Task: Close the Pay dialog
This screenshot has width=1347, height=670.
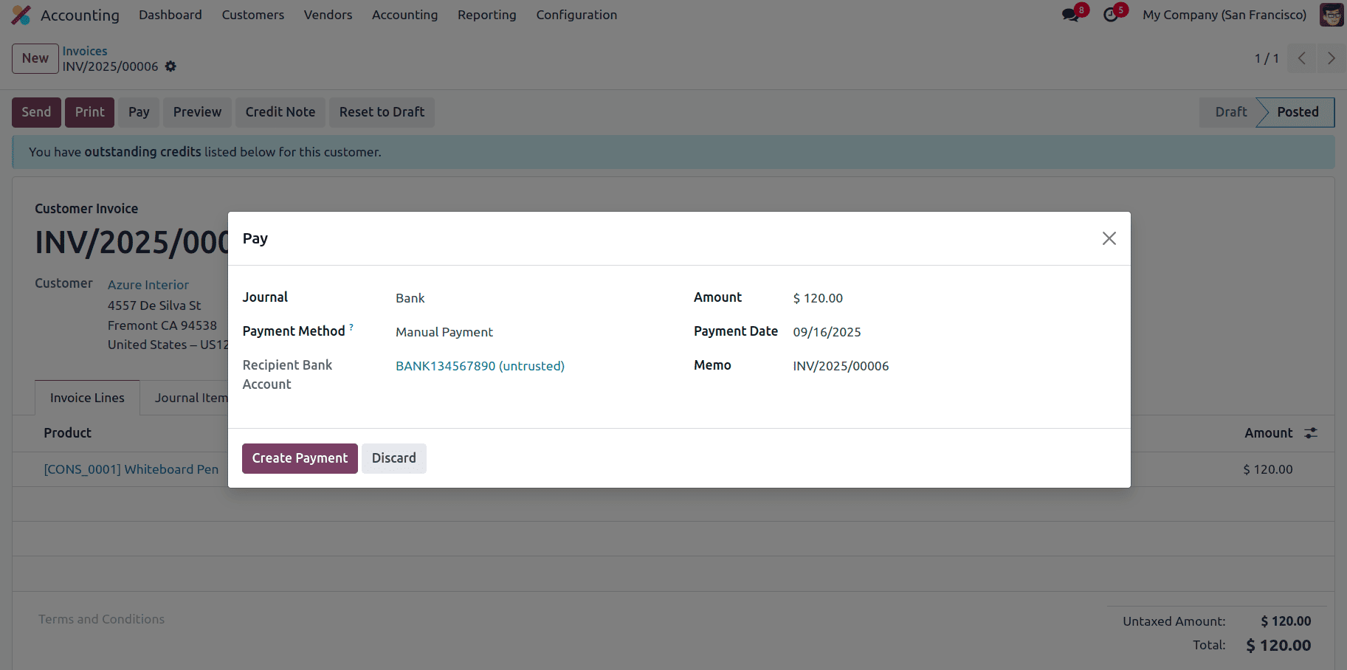Action: click(1109, 238)
